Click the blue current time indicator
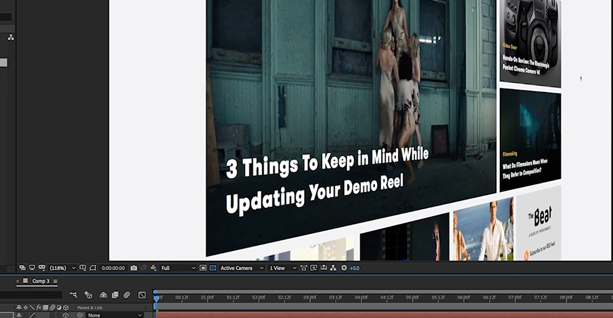 tap(156, 298)
